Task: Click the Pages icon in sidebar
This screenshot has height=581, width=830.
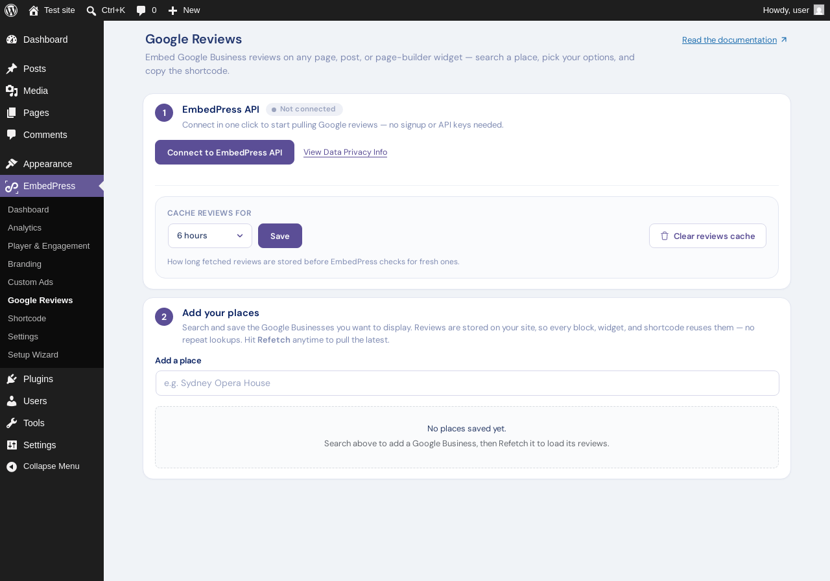Action: click(12, 113)
